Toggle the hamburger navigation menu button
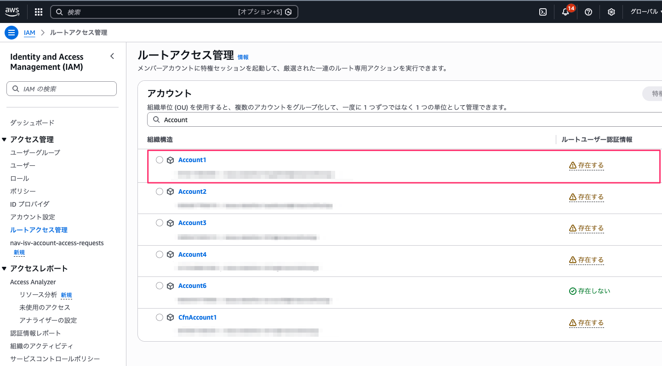This screenshot has width=662, height=366. tap(11, 33)
